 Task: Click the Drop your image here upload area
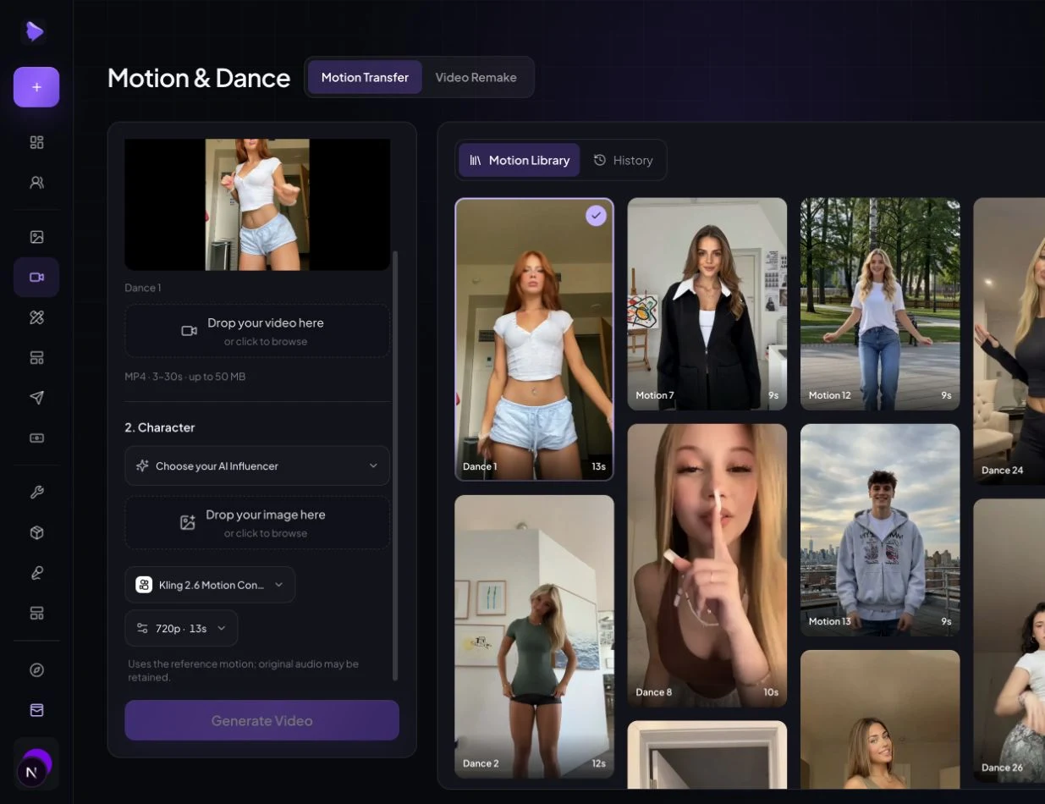coord(257,523)
